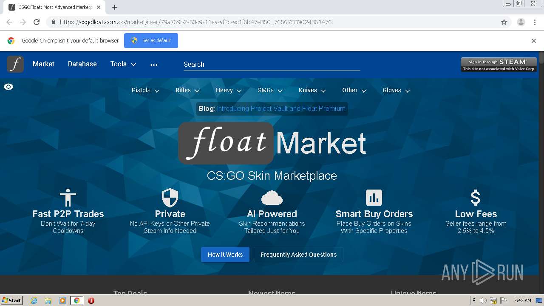544x306 pixels.
Task: Bookmark this page with the star icon
Action: [x=504, y=22]
